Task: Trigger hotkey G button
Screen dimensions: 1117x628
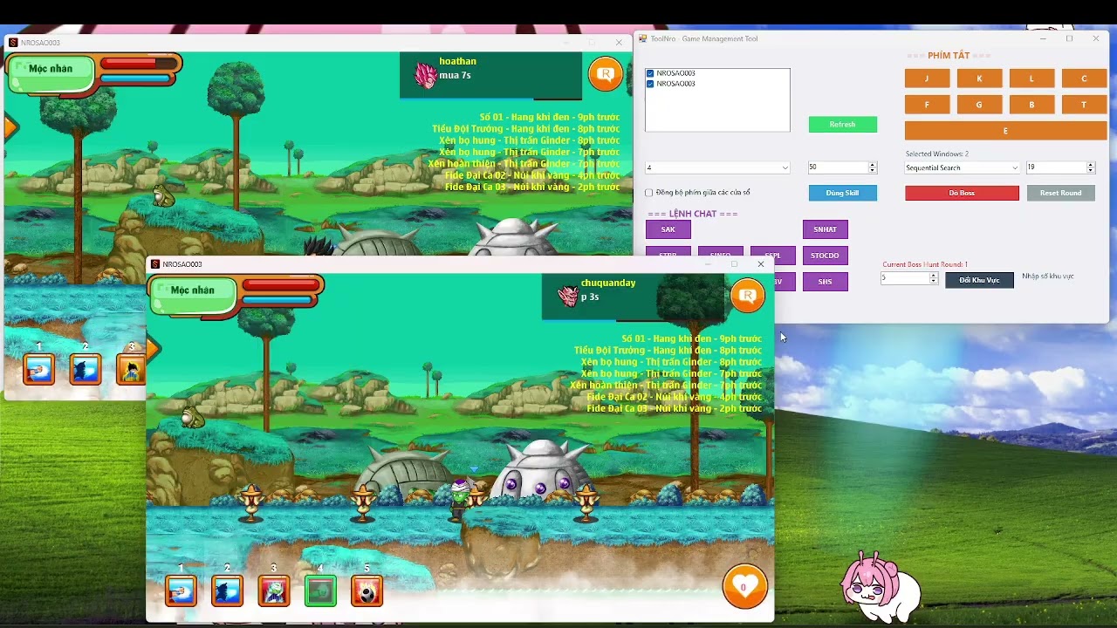Action: pyautogui.click(x=979, y=105)
